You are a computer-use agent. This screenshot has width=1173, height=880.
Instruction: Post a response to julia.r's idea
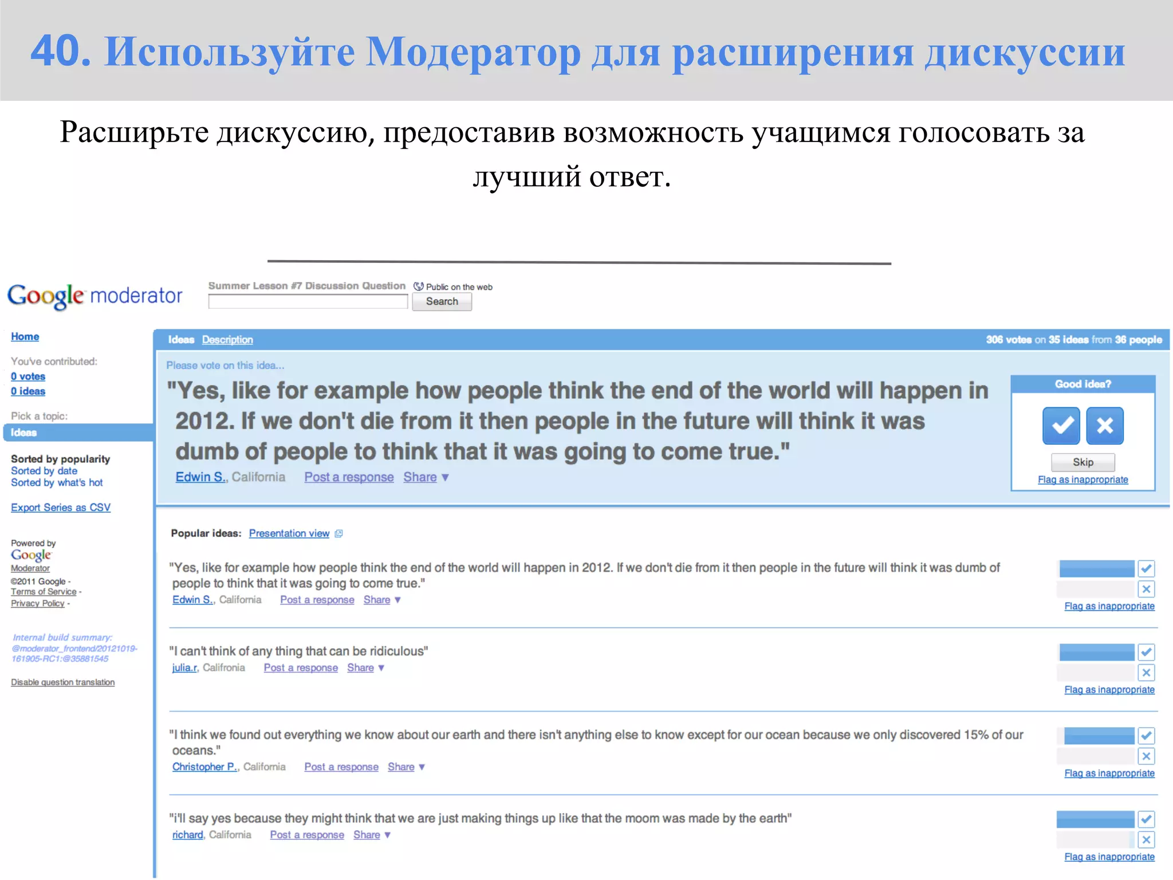tap(301, 668)
